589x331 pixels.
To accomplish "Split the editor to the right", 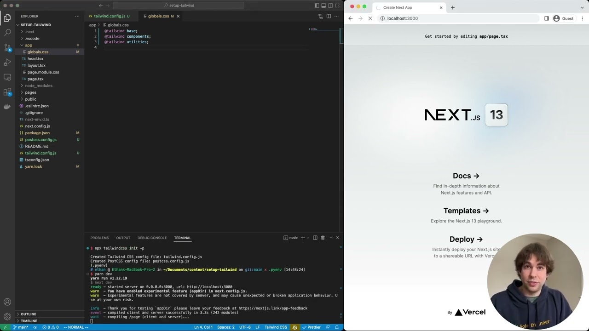I will click(329, 16).
